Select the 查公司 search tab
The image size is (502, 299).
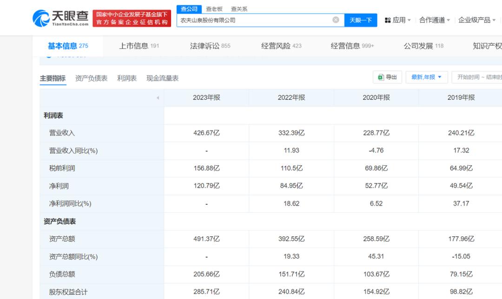tap(189, 9)
